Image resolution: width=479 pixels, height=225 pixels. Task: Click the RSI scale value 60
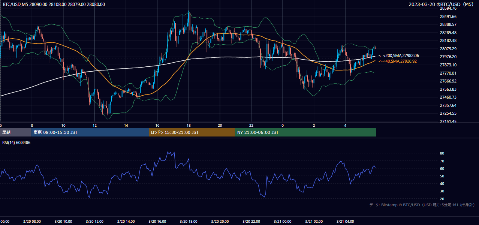tap(442, 168)
